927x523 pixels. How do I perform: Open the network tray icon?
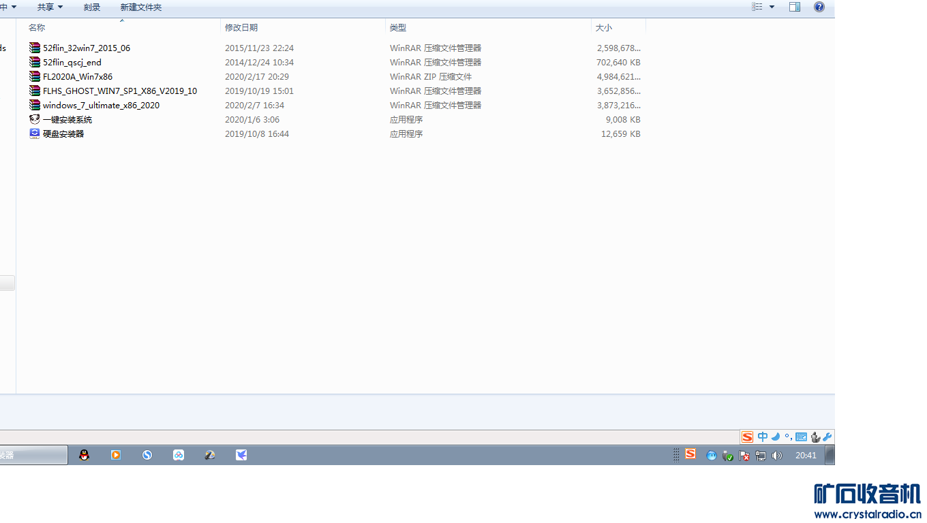(761, 456)
